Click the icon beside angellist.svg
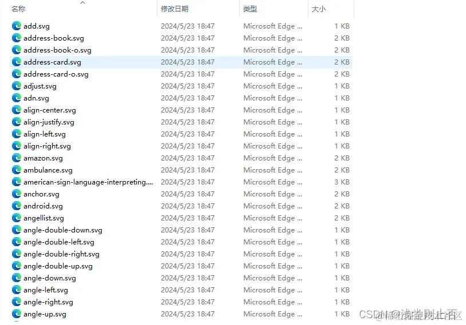 pos(17,218)
